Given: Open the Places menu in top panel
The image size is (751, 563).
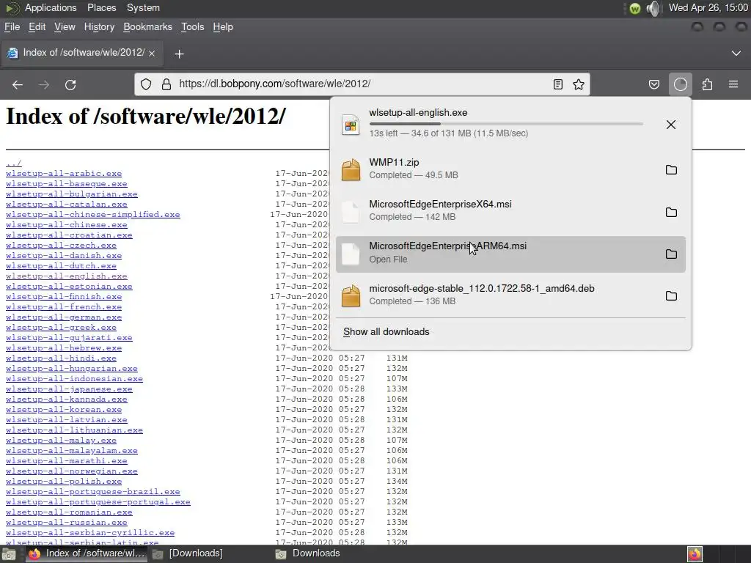Looking at the screenshot, I should pos(101,7).
